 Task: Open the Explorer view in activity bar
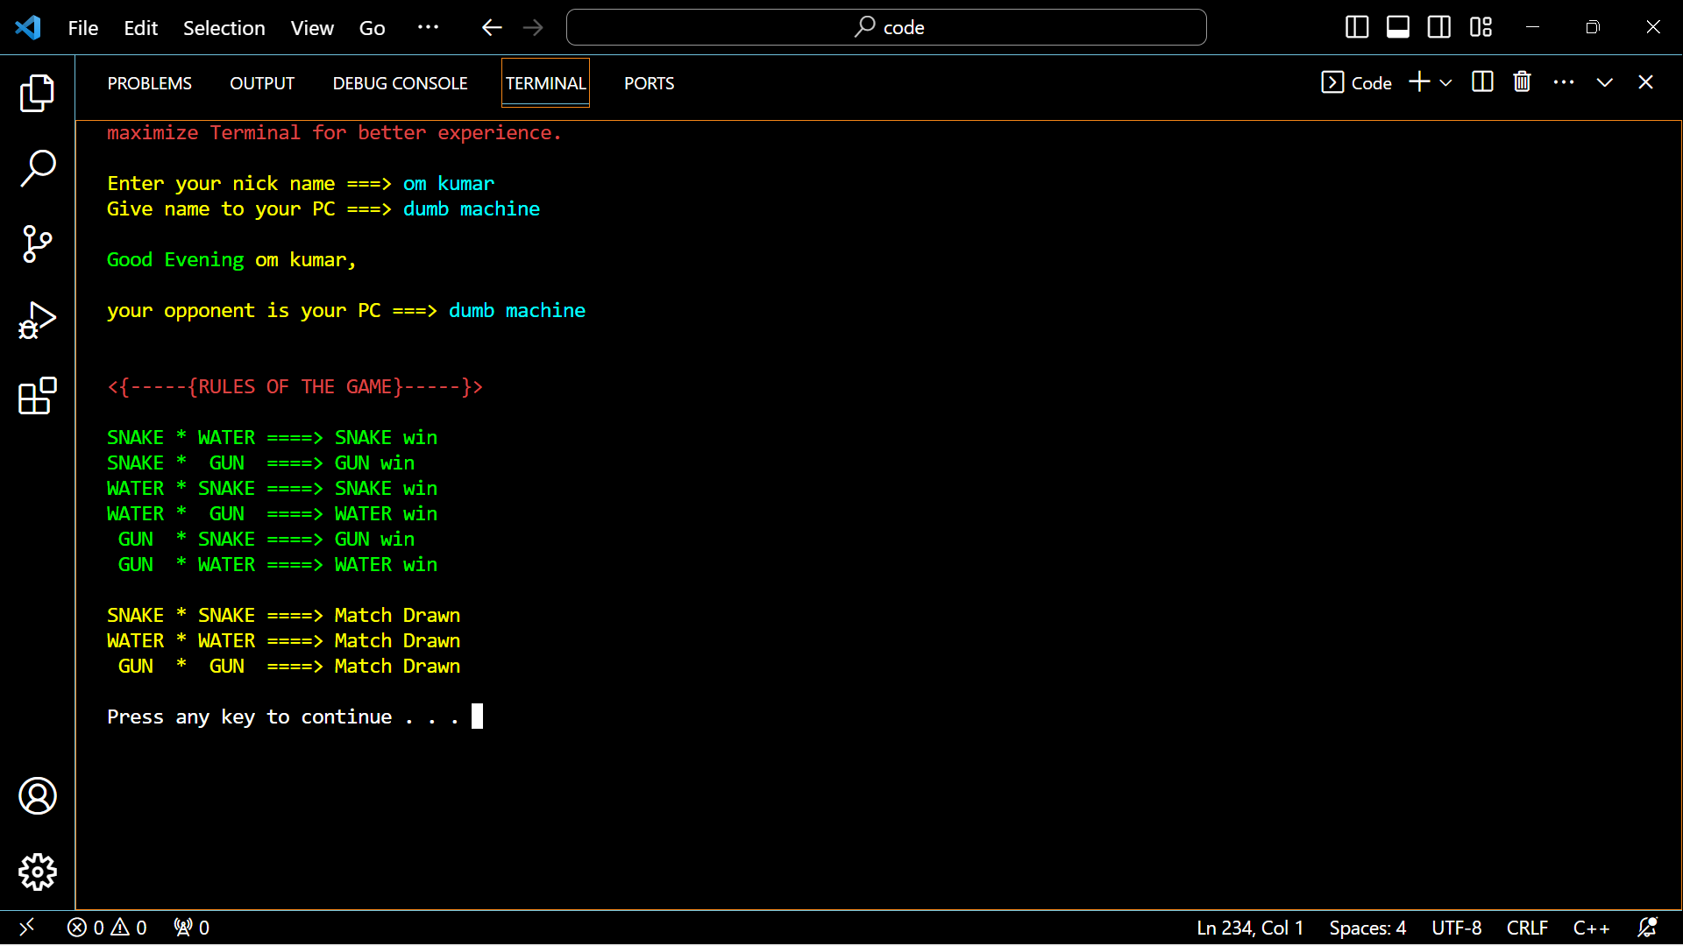click(37, 93)
